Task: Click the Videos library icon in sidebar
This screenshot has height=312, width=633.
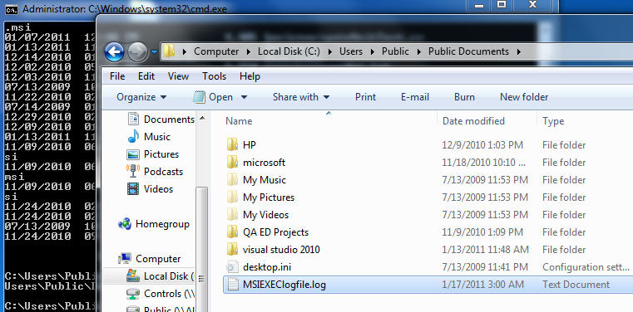Action: pyautogui.click(x=133, y=189)
